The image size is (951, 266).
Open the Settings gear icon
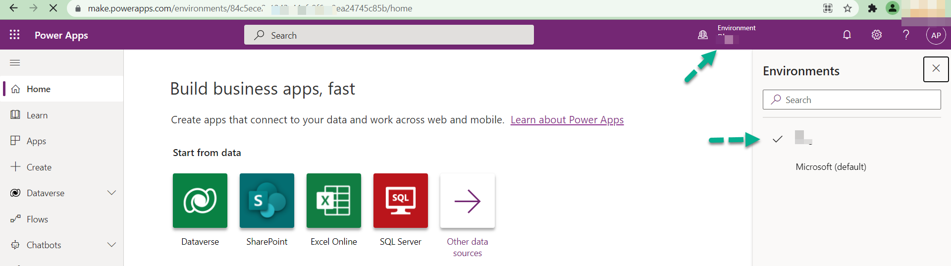[877, 35]
